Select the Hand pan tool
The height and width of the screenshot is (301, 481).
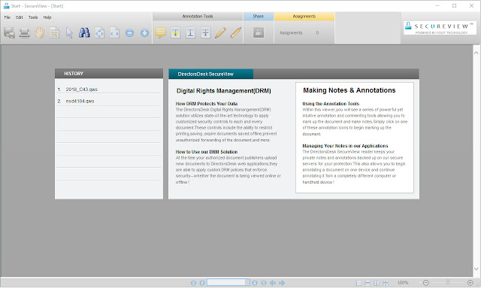pyautogui.click(x=39, y=32)
